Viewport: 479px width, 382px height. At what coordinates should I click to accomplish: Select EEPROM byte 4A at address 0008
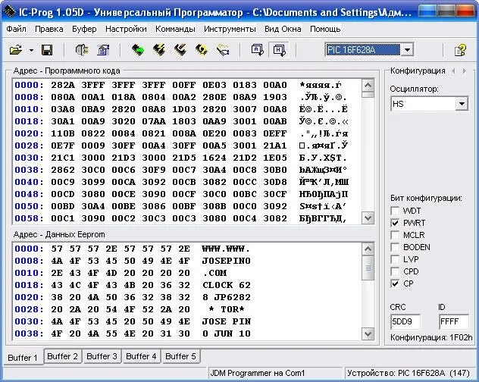[x=57, y=261]
